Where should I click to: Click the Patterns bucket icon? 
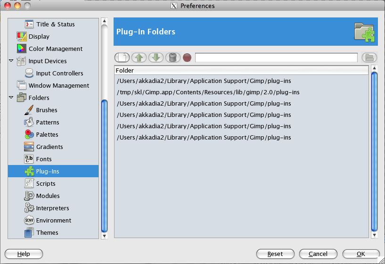point(29,122)
